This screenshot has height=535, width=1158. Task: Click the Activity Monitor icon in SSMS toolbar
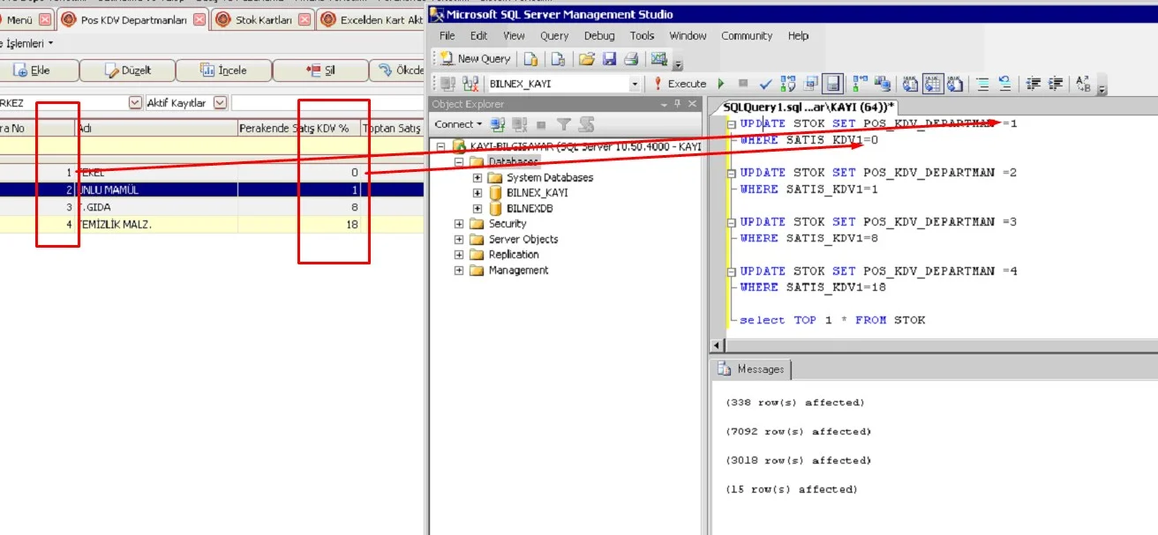pyautogui.click(x=658, y=59)
